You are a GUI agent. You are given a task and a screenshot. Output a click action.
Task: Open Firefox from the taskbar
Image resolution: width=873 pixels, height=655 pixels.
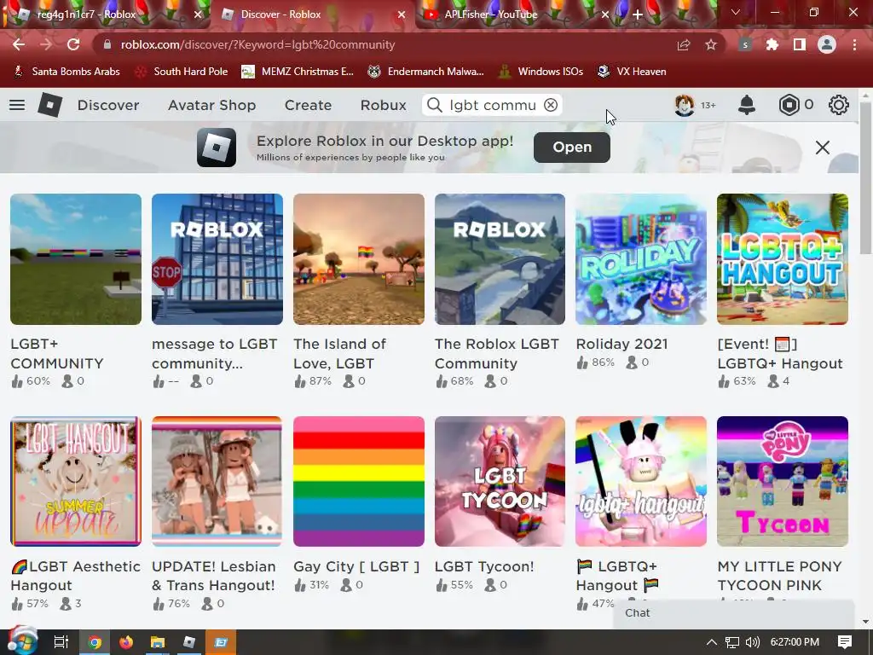(126, 642)
